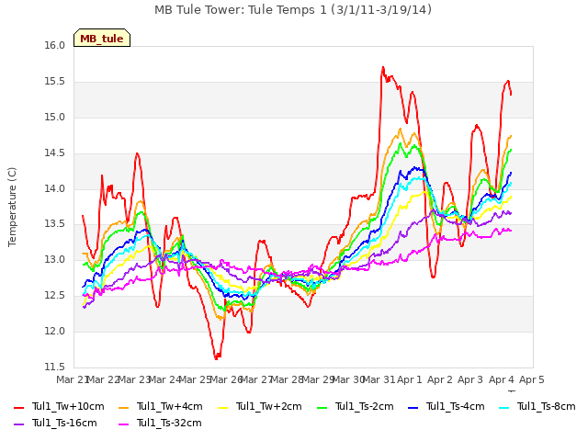
Task: Click the 12.0 y-axis tick label
Action: (x=55, y=332)
